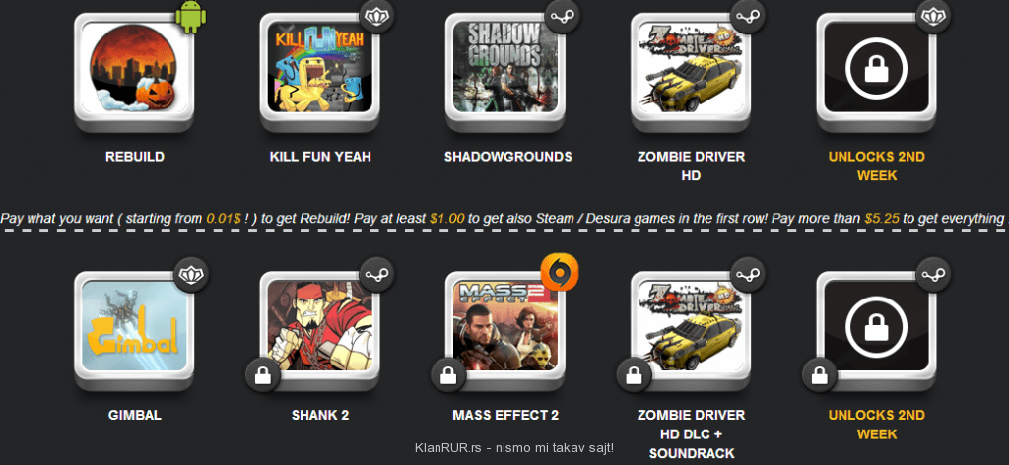Open the Mass Effect 2 cover image
The height and width of the screenshot is (465, 1009).
click(505, 325)
